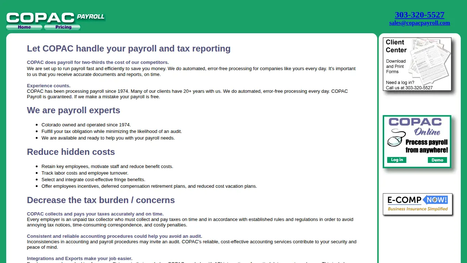The image size is (467, 263).
Task: Call phone number 303-320-5527 link
Action: click(420, 15)
